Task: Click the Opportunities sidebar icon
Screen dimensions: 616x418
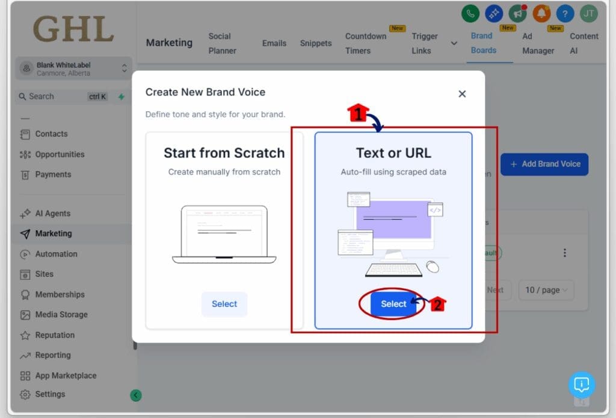Action: 25,154
